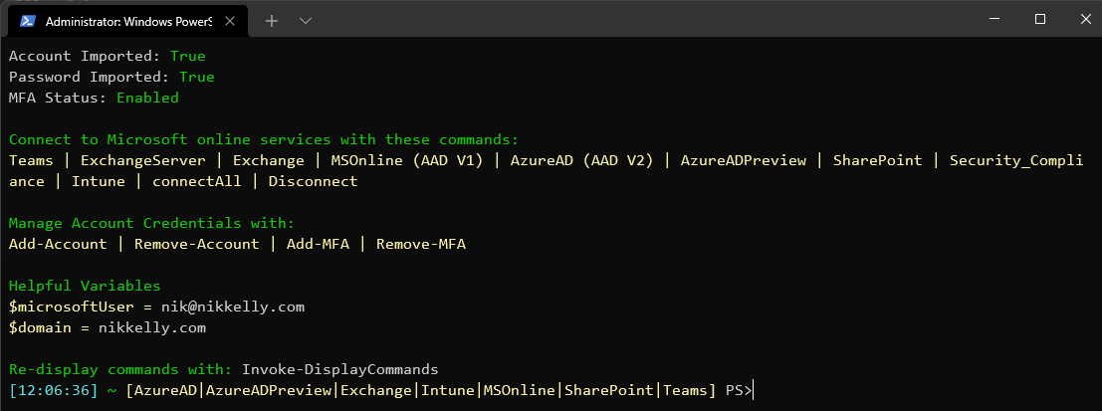Click the Teams command in the services list

[31, 160]
